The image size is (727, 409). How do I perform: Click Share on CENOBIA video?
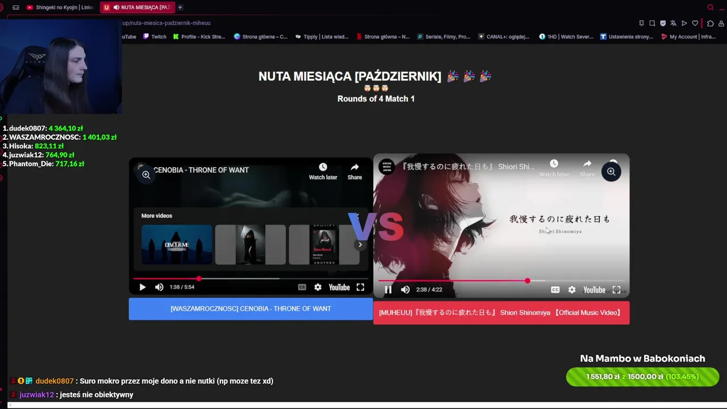tap(354, 171)
